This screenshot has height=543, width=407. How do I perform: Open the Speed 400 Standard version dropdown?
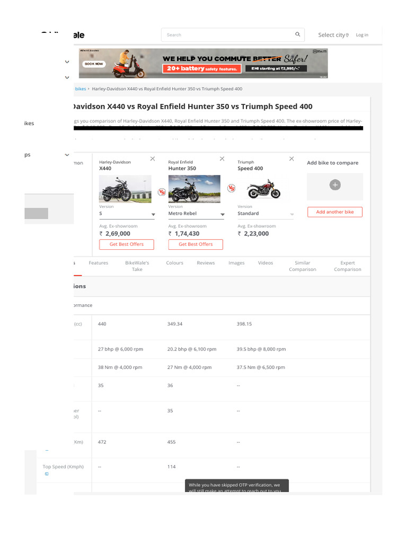(266, 214)
